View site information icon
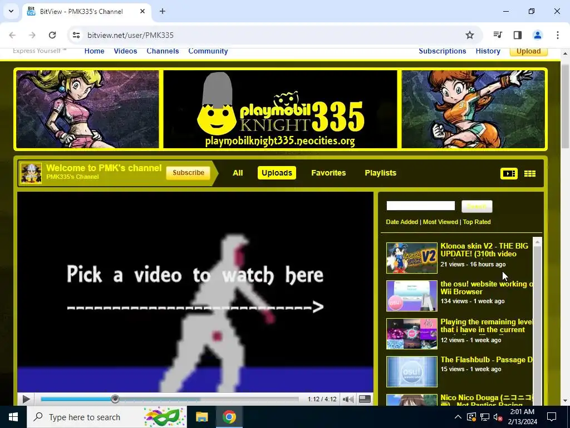570x428 pixels. point(76,35)
